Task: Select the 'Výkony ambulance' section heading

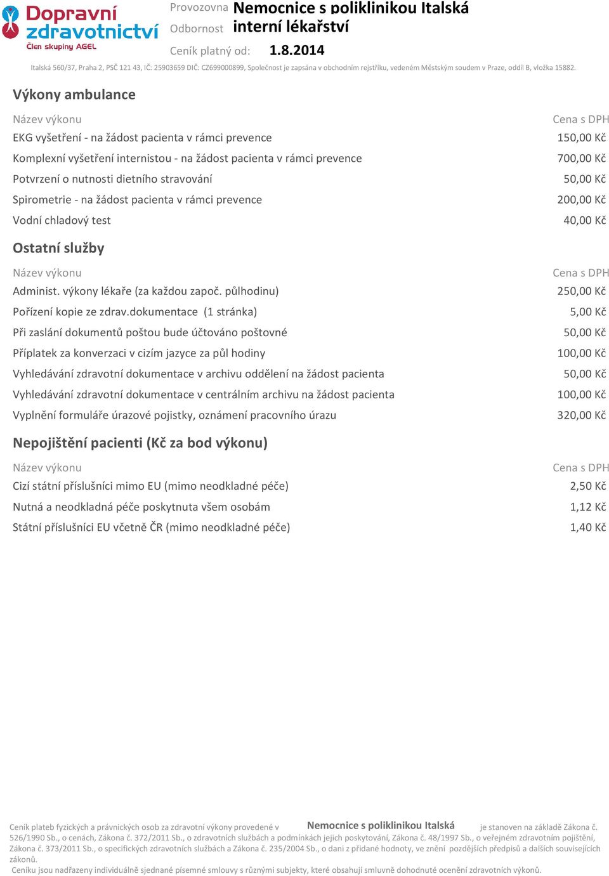Action: click(x=74, y=95)
